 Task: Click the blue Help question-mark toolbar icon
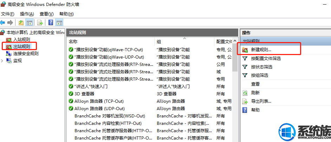pyautogui.click(x=51, y=22)
